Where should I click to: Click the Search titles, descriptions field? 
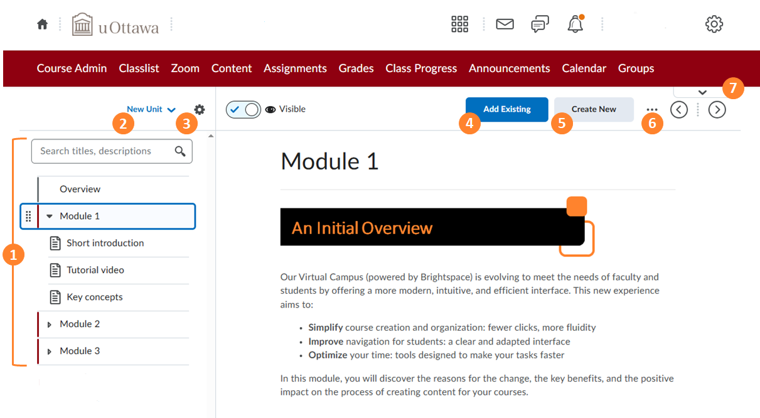104,151
